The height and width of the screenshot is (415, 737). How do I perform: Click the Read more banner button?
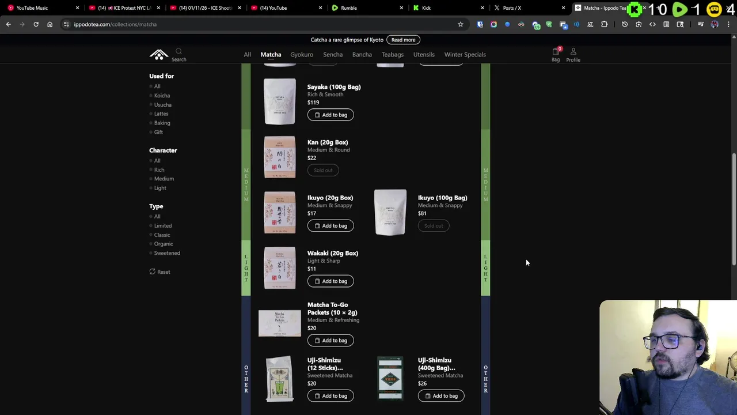[x=403, y=40]
